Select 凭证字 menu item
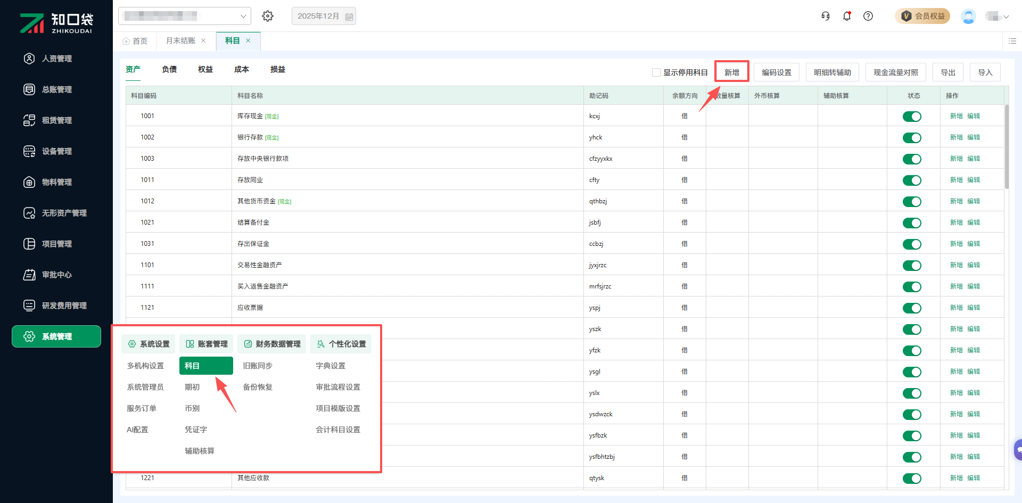The height and width of the screenshot is (503, 1022). tap(196, 430)
